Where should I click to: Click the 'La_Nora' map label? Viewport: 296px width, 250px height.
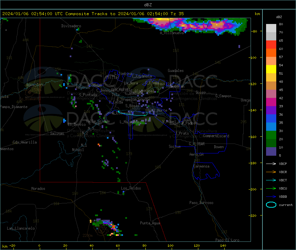(131, 83)
